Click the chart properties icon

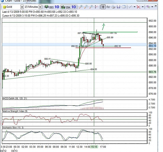(x=148, y=7)
